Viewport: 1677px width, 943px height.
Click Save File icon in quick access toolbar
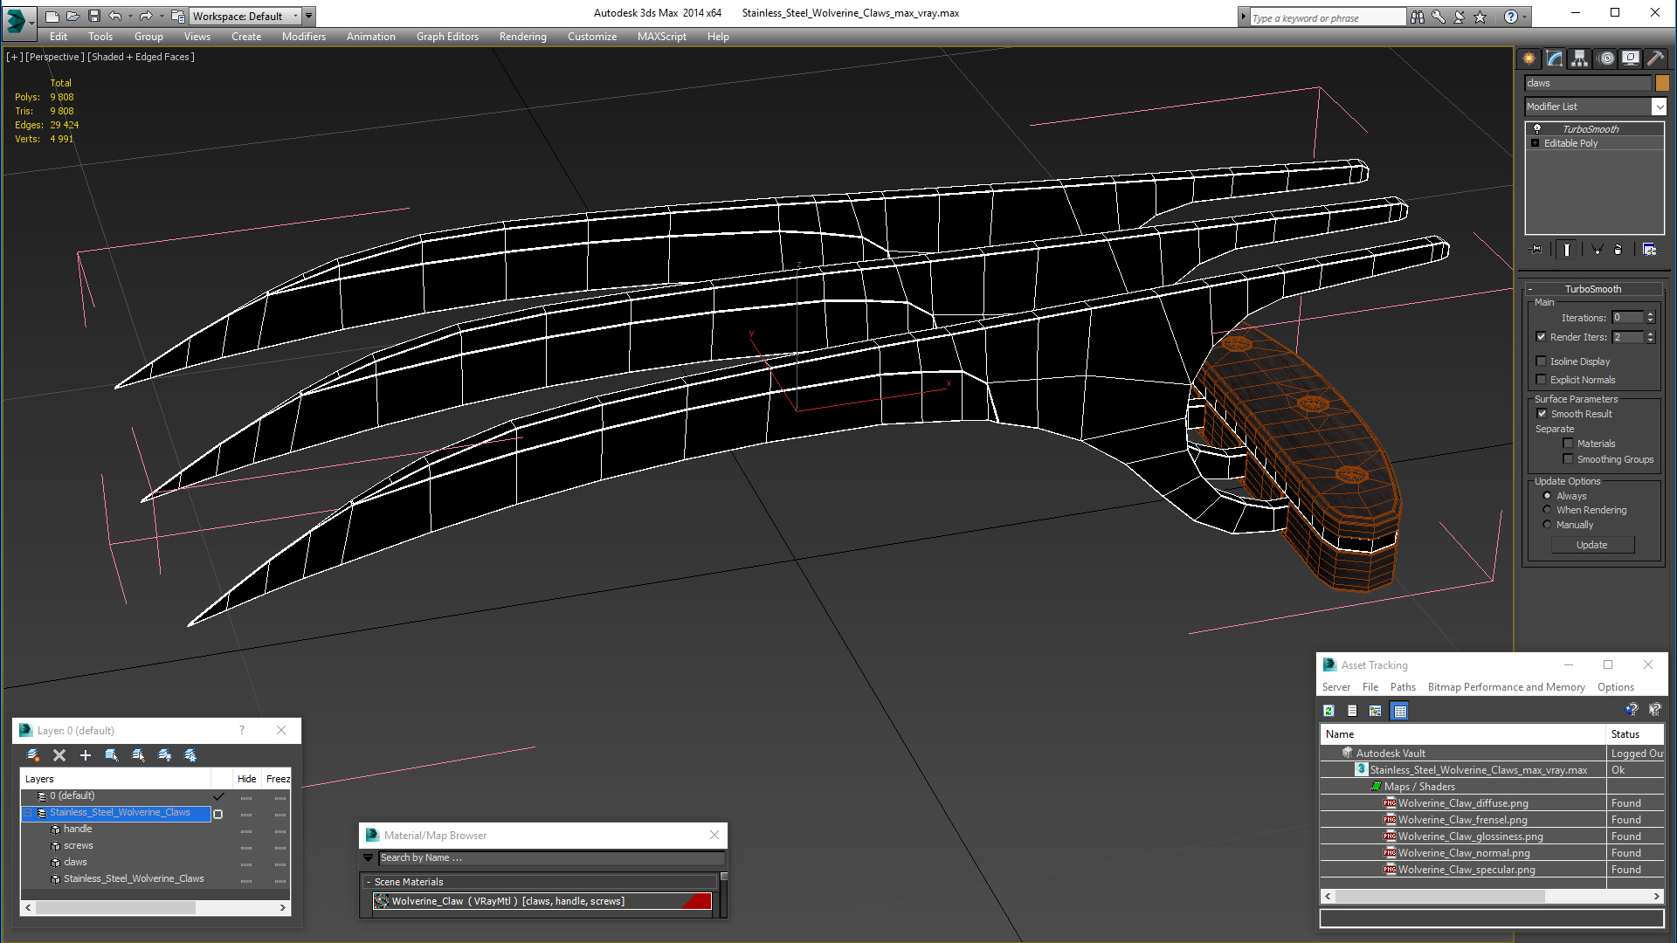94,16
